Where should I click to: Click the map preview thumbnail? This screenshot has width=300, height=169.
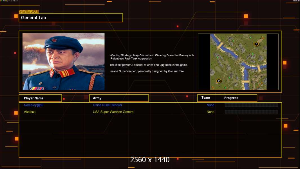click(x=238, y=62)
